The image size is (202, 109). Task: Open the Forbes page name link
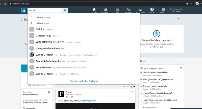point(69,92)
